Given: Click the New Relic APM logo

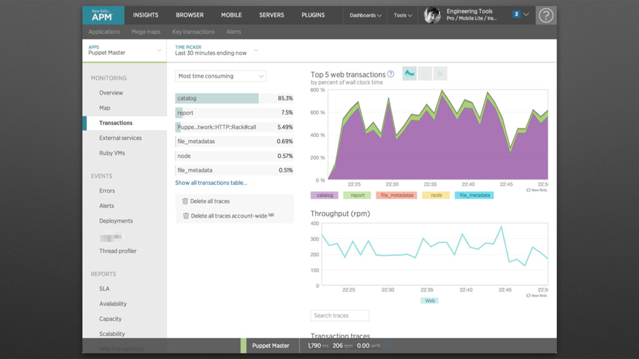Looking at the screenshot, I should (x=104, y=16).
